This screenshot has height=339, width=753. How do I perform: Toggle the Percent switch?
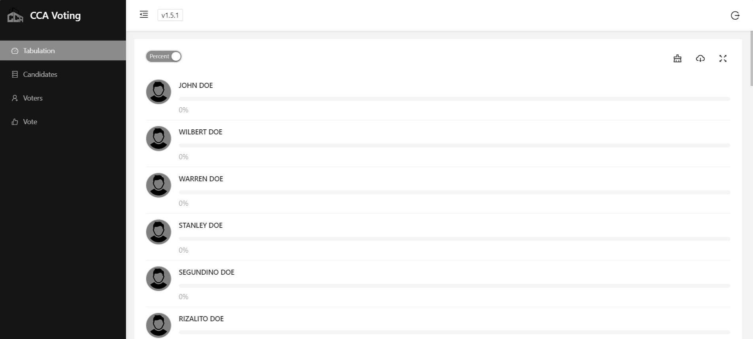coord(164,56)
